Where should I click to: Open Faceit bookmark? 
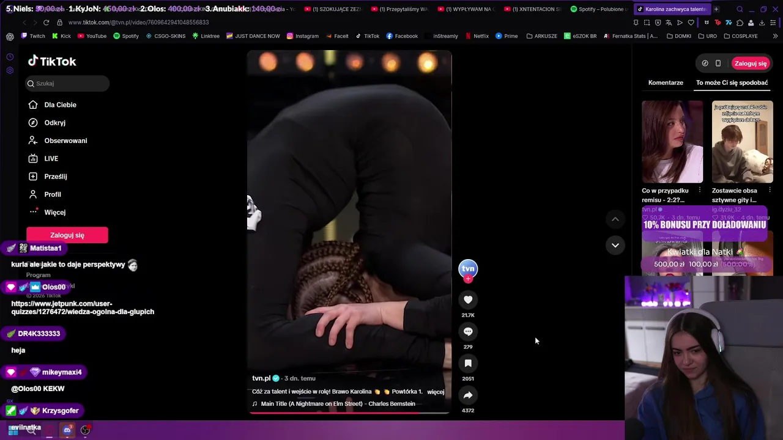pos(336,36)
